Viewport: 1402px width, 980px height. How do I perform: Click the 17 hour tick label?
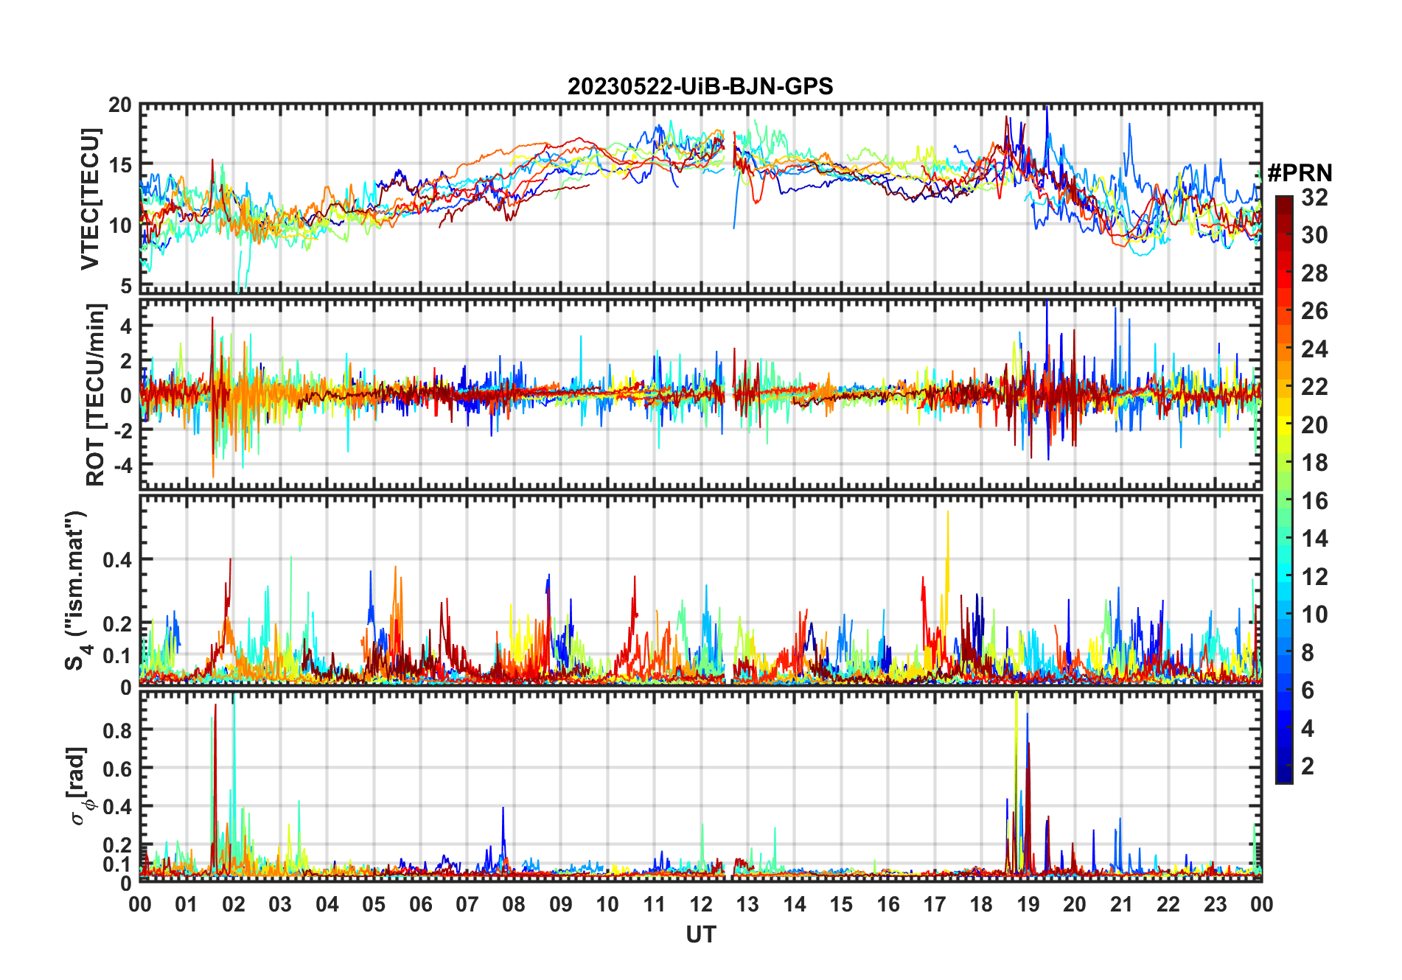[x=935, y=904]
